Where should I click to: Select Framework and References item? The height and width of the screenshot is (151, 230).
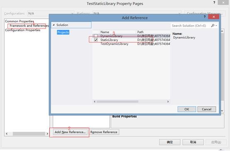click(x=29, y=26)
